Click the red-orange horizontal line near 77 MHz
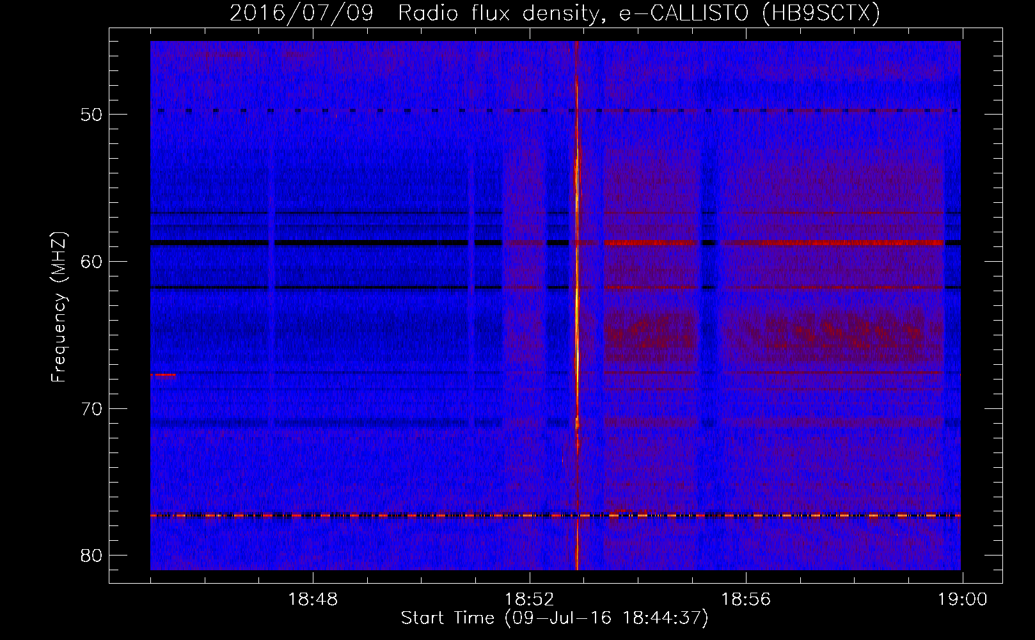The image size is (1035, 640). point(555,515)
